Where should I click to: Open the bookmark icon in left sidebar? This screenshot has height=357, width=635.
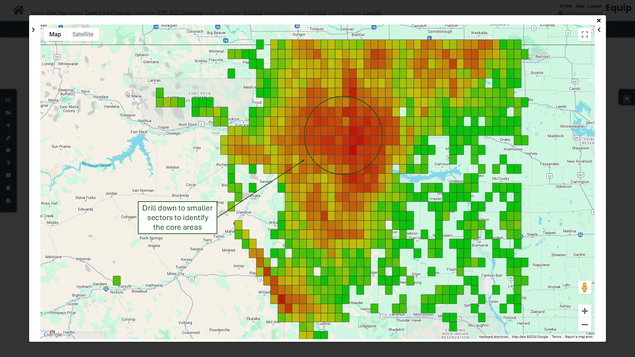[8, 188]
